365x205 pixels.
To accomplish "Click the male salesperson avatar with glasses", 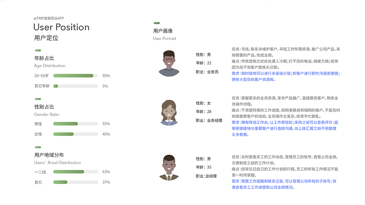I will [169, 63].
